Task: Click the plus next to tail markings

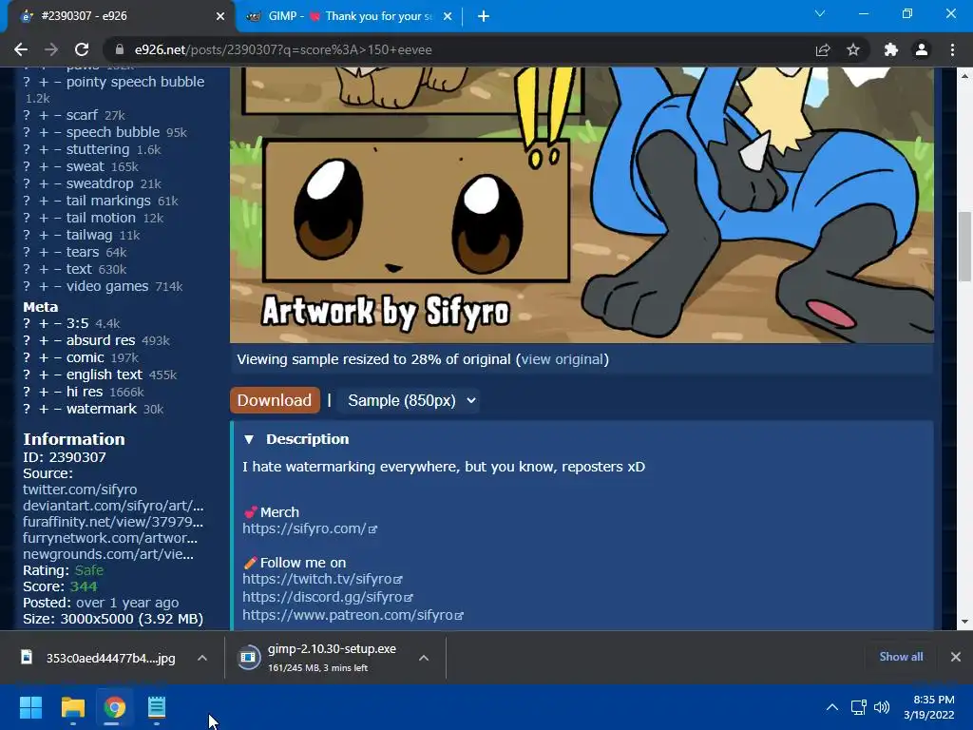Action: [44, 202]
